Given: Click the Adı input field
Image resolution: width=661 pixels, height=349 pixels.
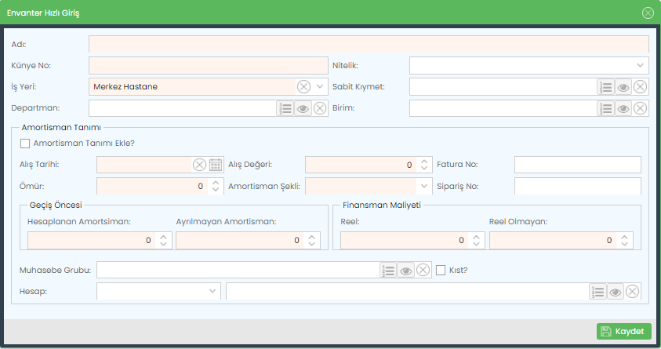Looking at the screenshot, I should [369, 44].
